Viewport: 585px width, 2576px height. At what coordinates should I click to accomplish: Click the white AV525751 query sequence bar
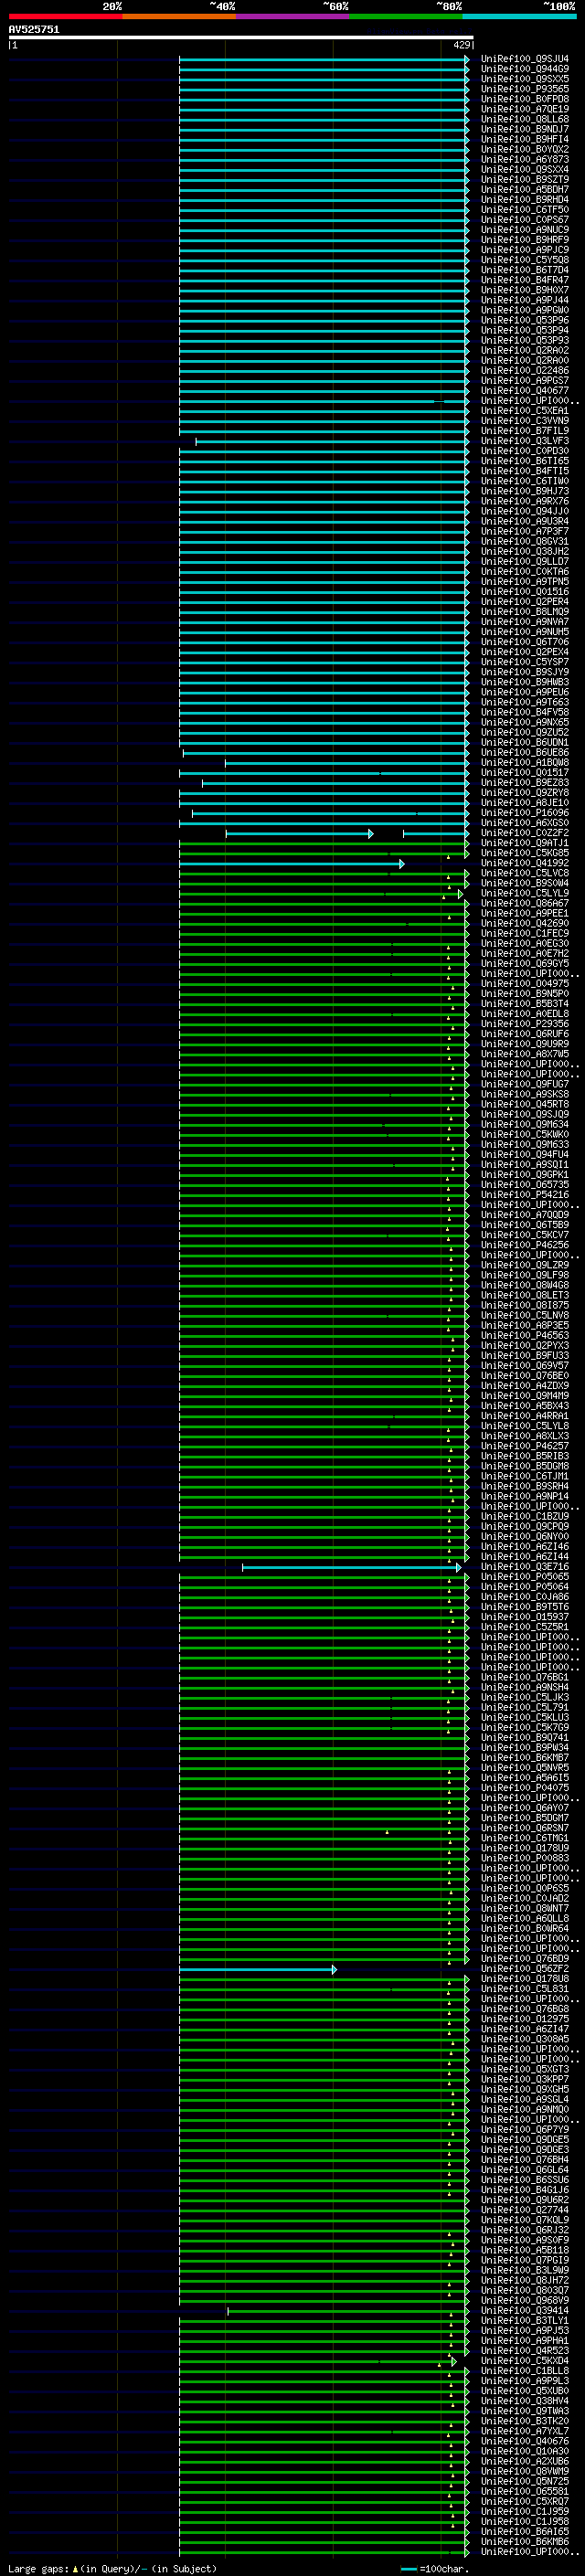(241, 37)
